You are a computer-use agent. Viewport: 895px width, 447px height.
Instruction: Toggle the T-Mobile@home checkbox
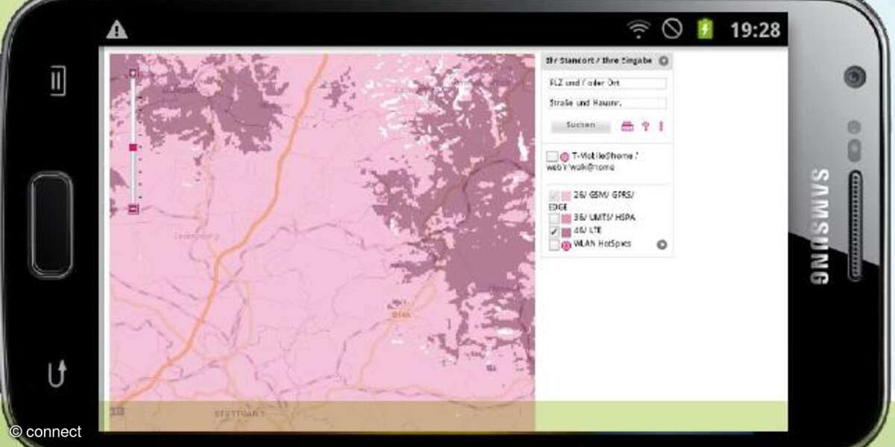click(x=552, y=156)
